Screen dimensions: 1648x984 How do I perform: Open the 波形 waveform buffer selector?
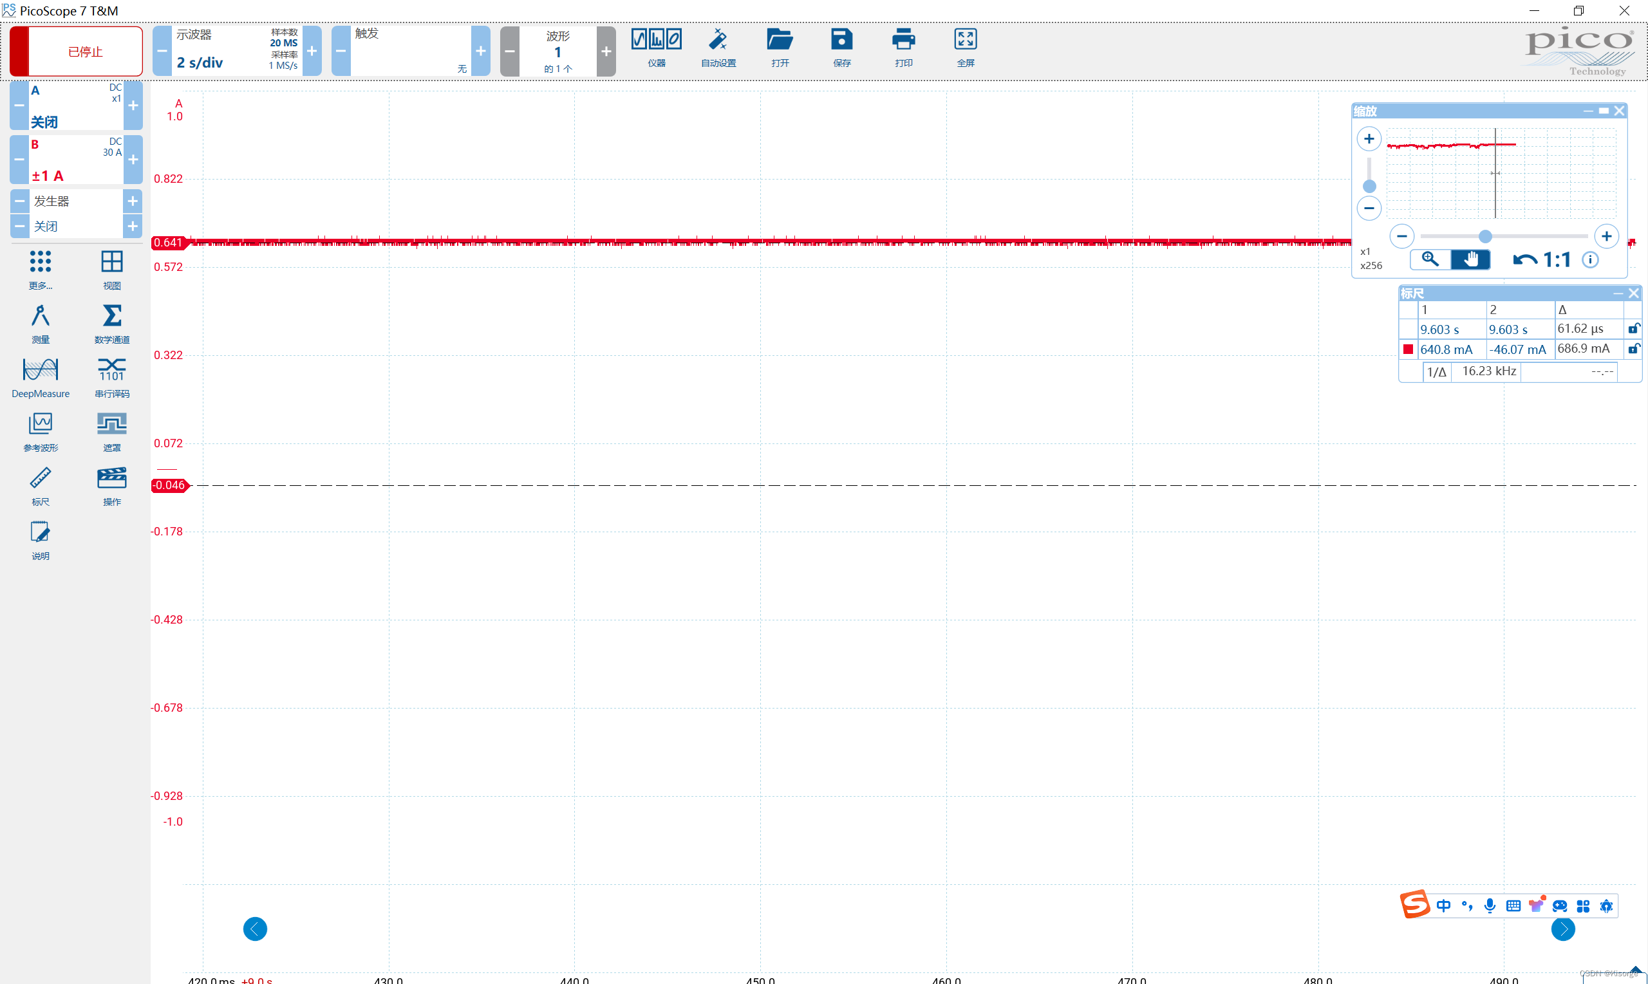point(557,51)
